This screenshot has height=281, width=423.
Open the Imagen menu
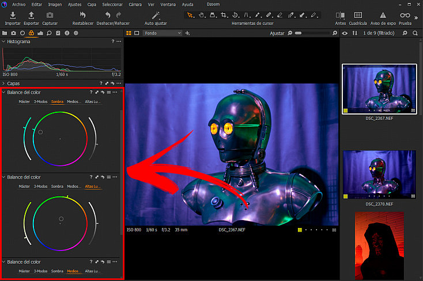click(55, 4)
